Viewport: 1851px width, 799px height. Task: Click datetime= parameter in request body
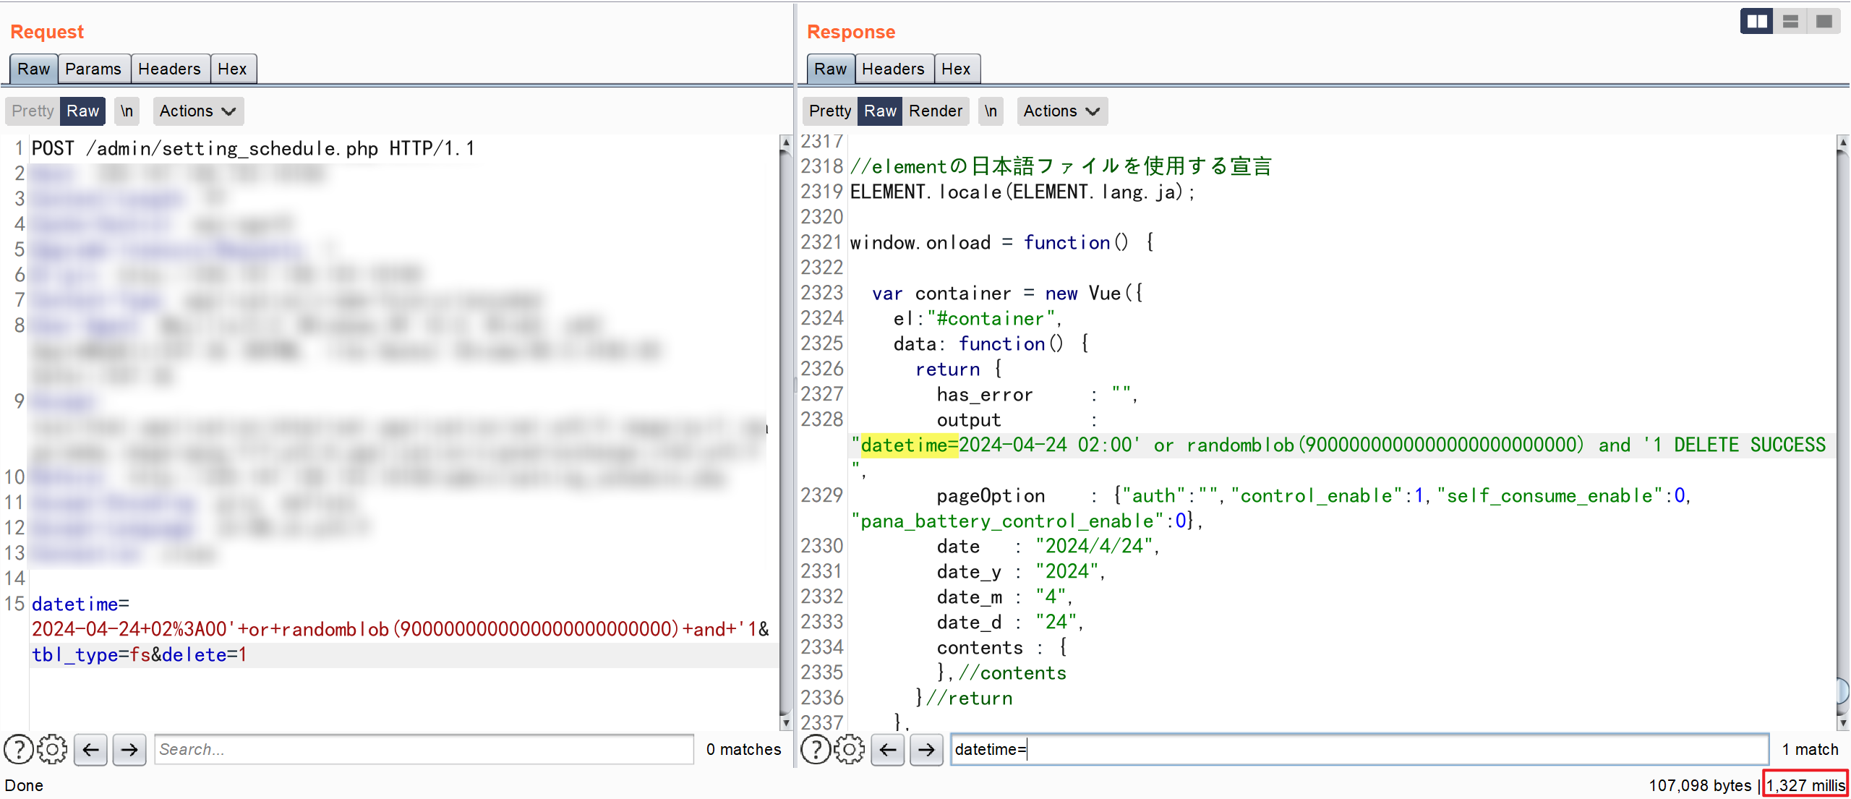pos(80,604)
